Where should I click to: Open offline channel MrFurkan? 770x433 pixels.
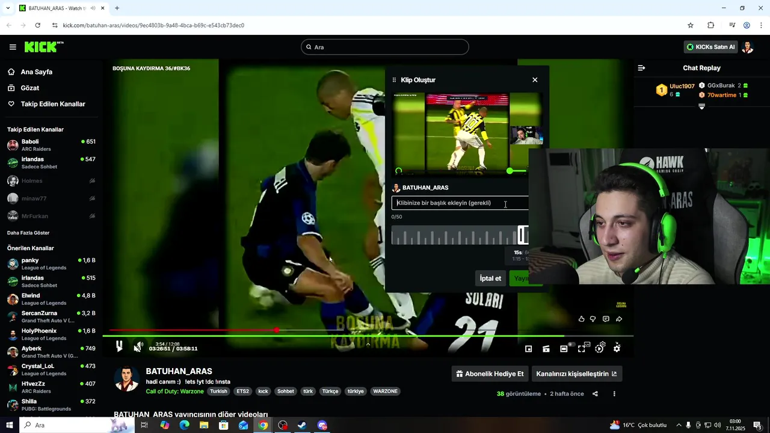(51, 216)
